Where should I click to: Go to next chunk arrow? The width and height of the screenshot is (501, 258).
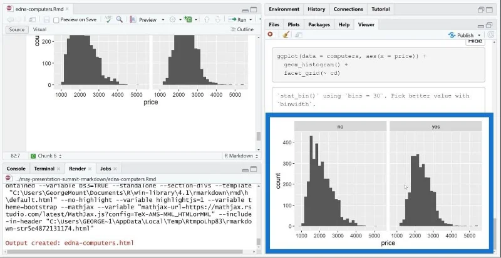pos(218,20)
